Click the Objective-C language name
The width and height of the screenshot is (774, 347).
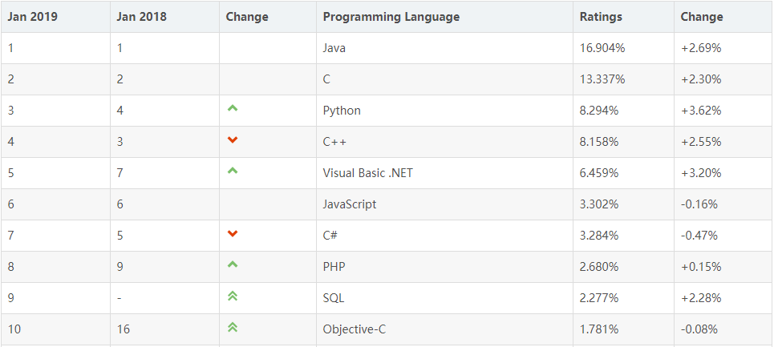[x=352, y=329]
